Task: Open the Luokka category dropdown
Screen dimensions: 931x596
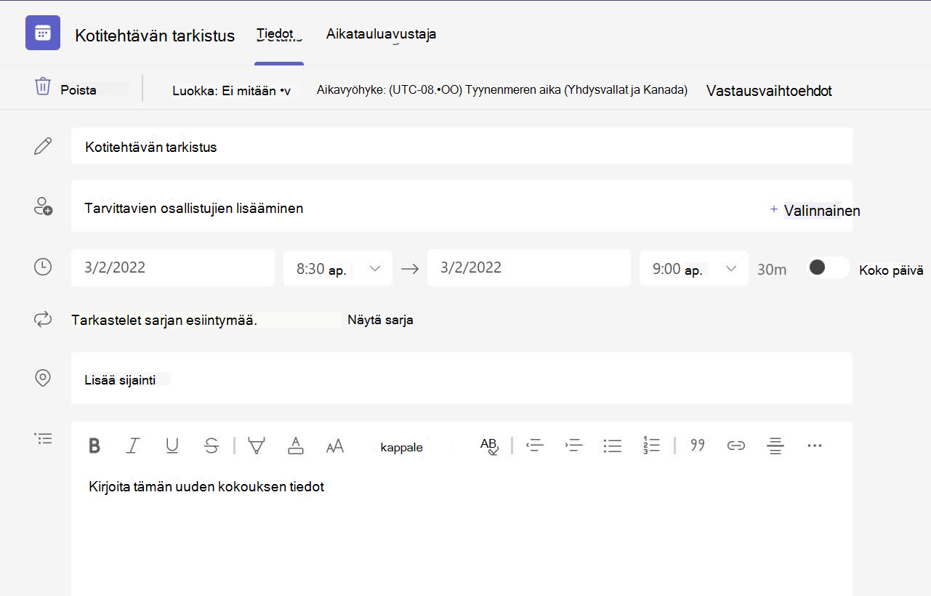Action: click(231, 91)
